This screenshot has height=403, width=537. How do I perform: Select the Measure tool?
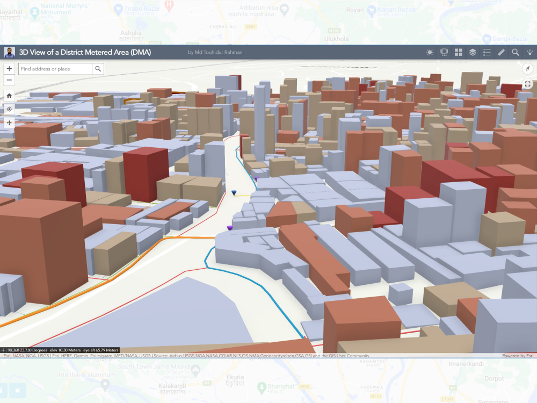pos(501,52)
